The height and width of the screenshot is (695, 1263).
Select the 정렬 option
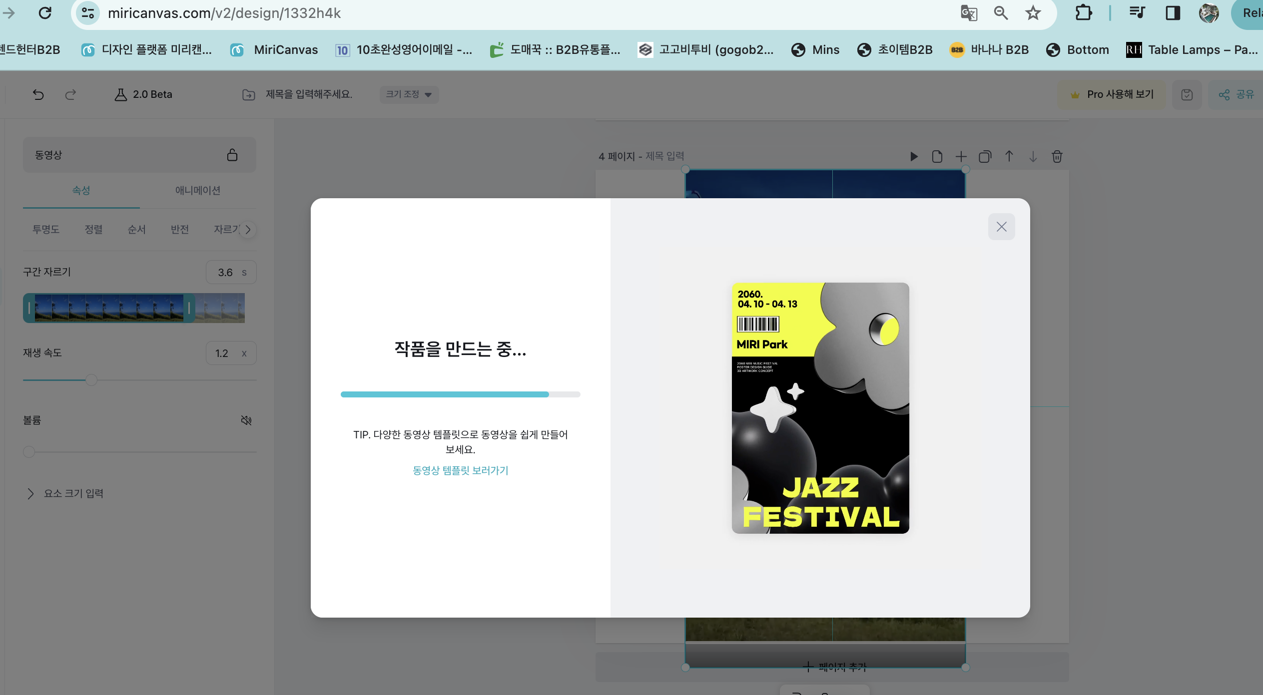coord(93,229)
